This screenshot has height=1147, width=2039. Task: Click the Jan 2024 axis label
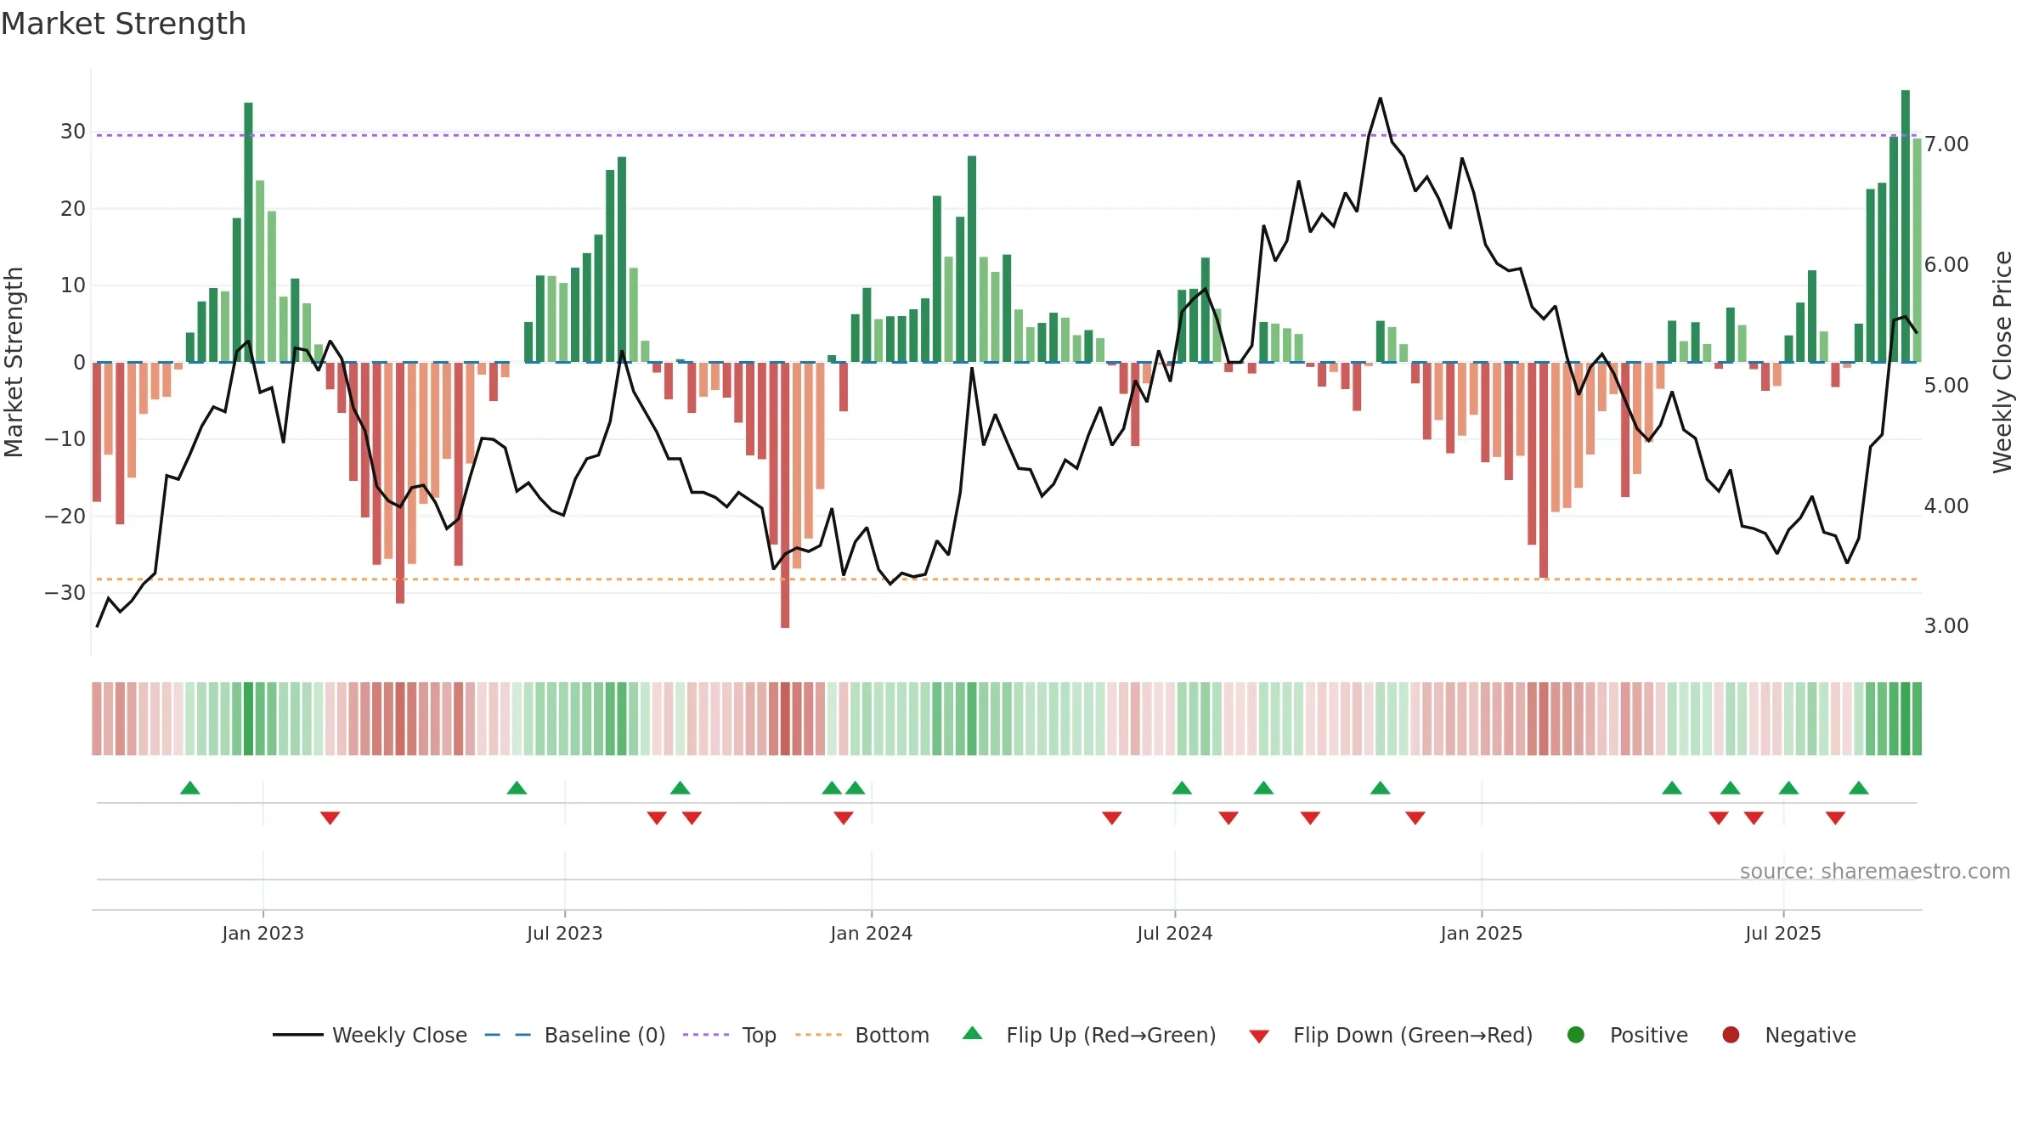pos(871,934)
